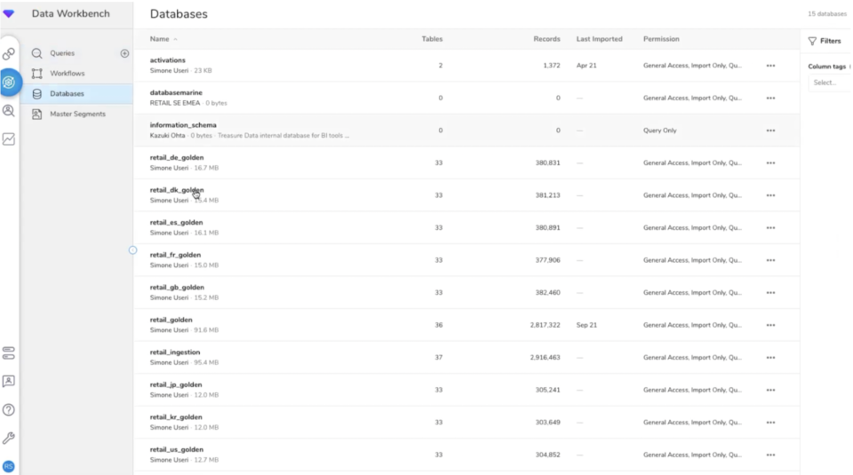This screenshot has width=853, height=475.
Task: Go to Queries in the sidebar
Action: [x=61, y=53]
